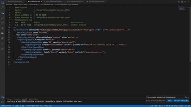
Task: Switch to the AccountLtngController.cls tab
Action: [97, 2]
